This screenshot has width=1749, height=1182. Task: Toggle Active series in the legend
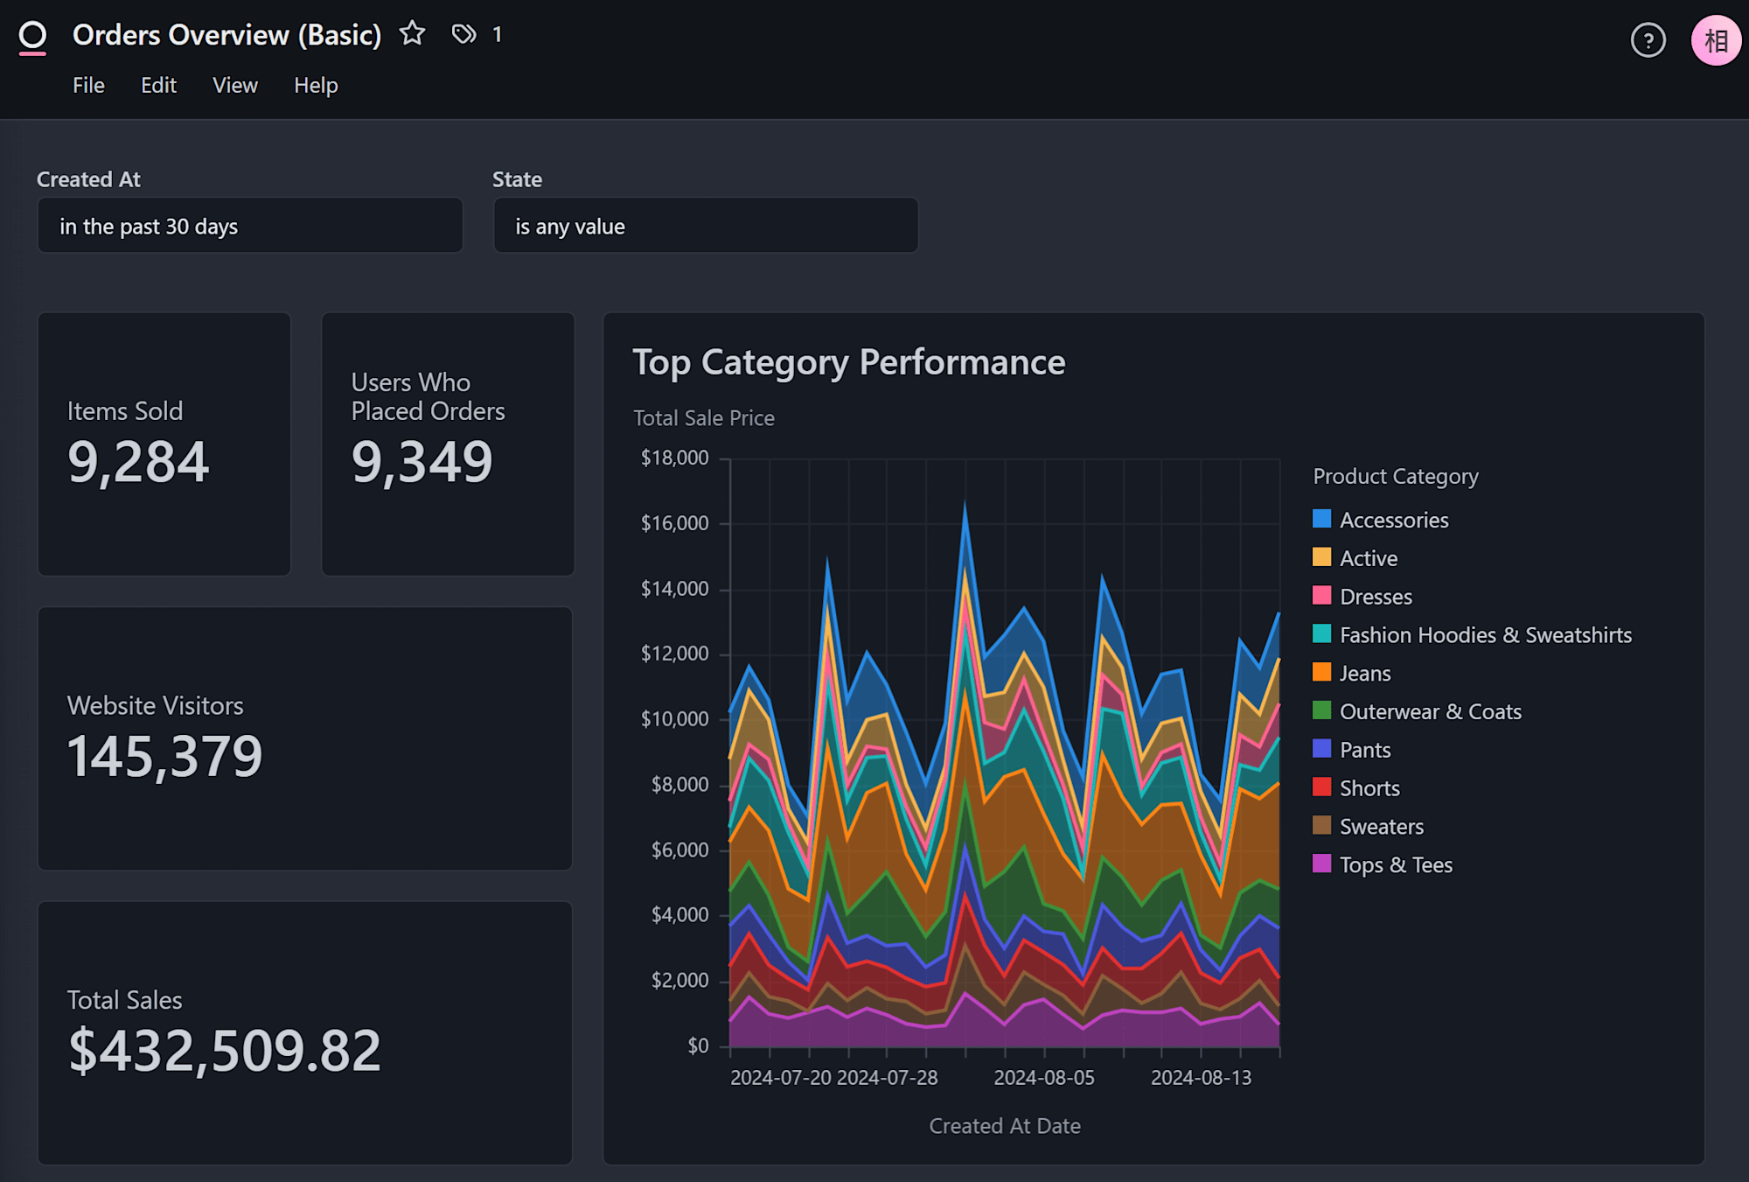pyautogui.click(x=1355, y=558)
